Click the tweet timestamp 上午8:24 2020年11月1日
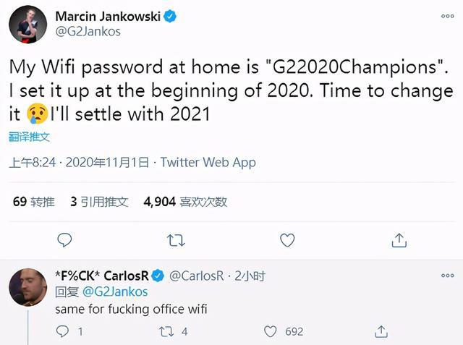463x345 pixels. click(79, 162)
